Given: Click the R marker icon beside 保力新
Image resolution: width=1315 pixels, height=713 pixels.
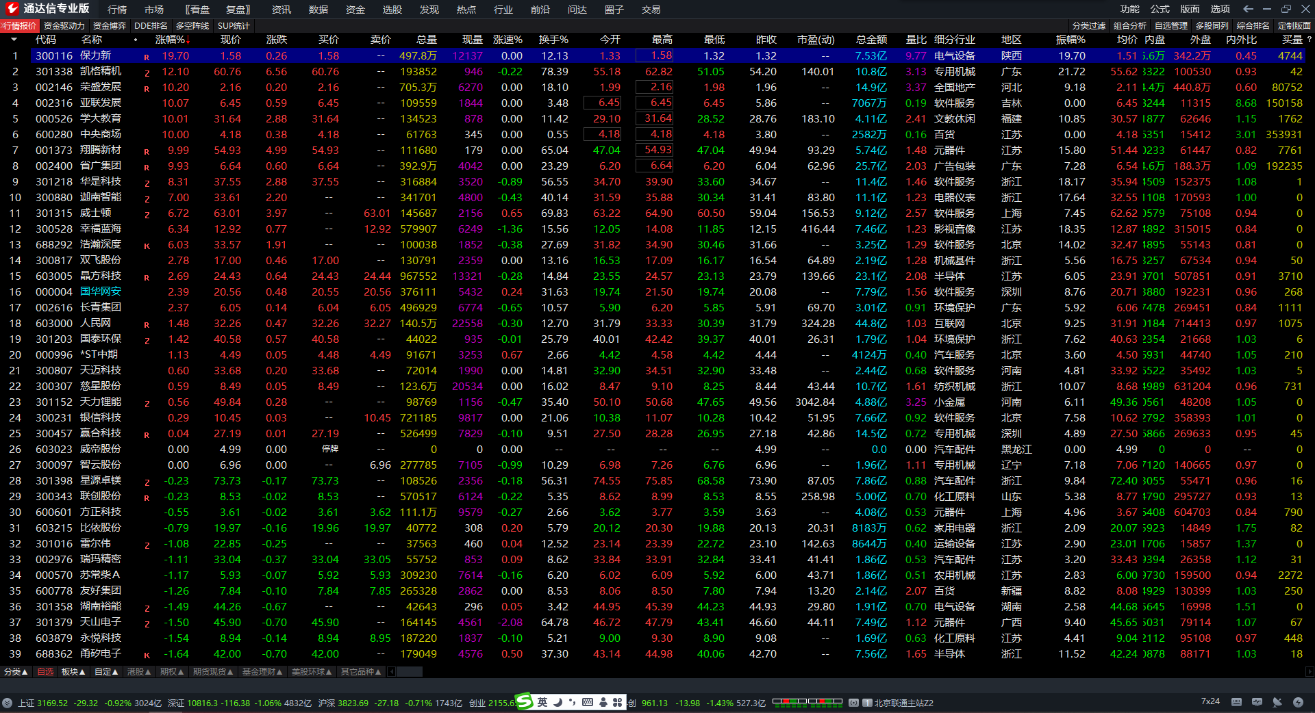Looking at the screenshot, I should 147,57.
